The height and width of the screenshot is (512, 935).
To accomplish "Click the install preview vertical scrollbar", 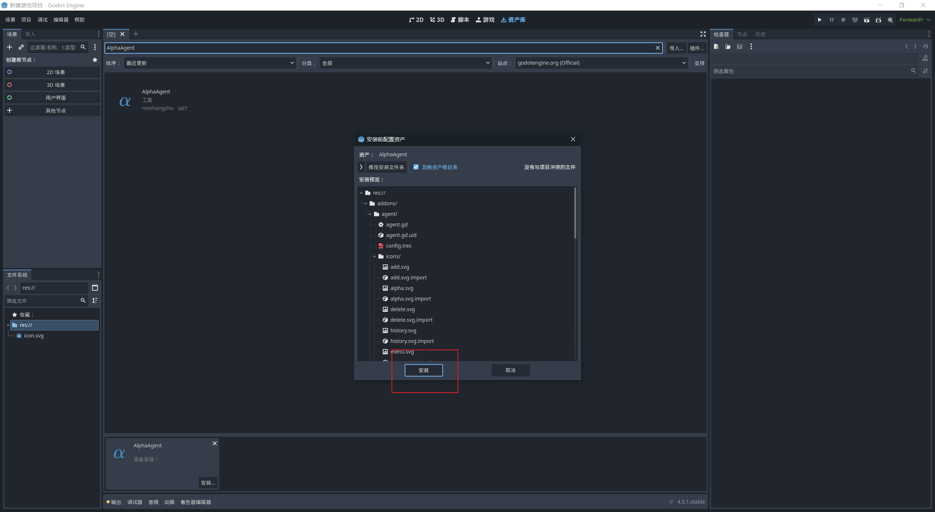I will 575,214.
